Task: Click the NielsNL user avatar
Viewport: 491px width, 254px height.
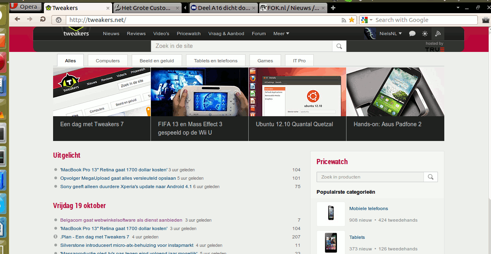Action: [x=370, y=34]
